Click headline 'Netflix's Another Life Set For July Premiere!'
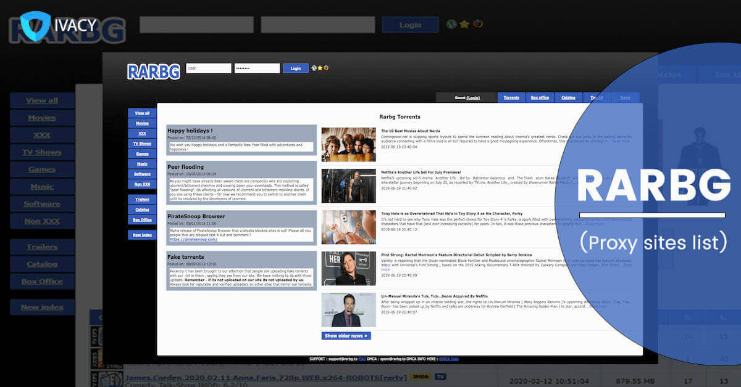Screen dimensions: 741x387 coord(421,173)
